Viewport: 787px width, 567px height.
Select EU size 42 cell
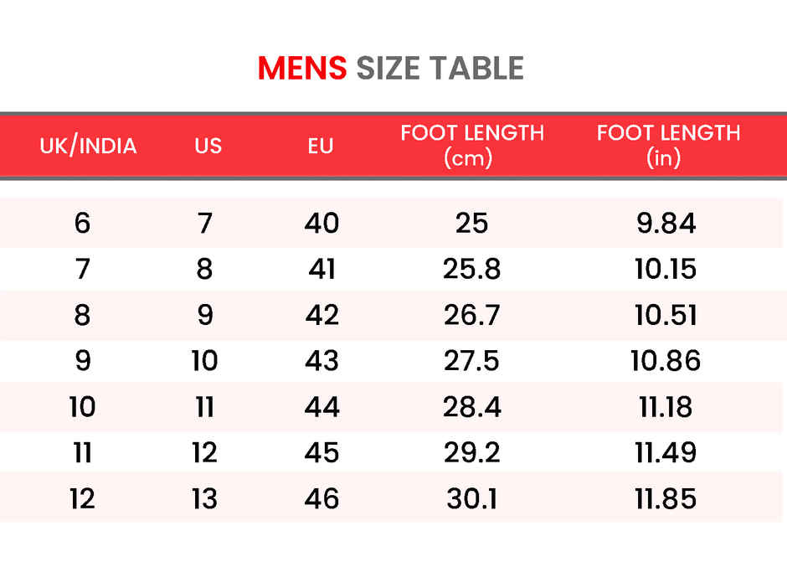pyautogui.click(x=321, y=316)
